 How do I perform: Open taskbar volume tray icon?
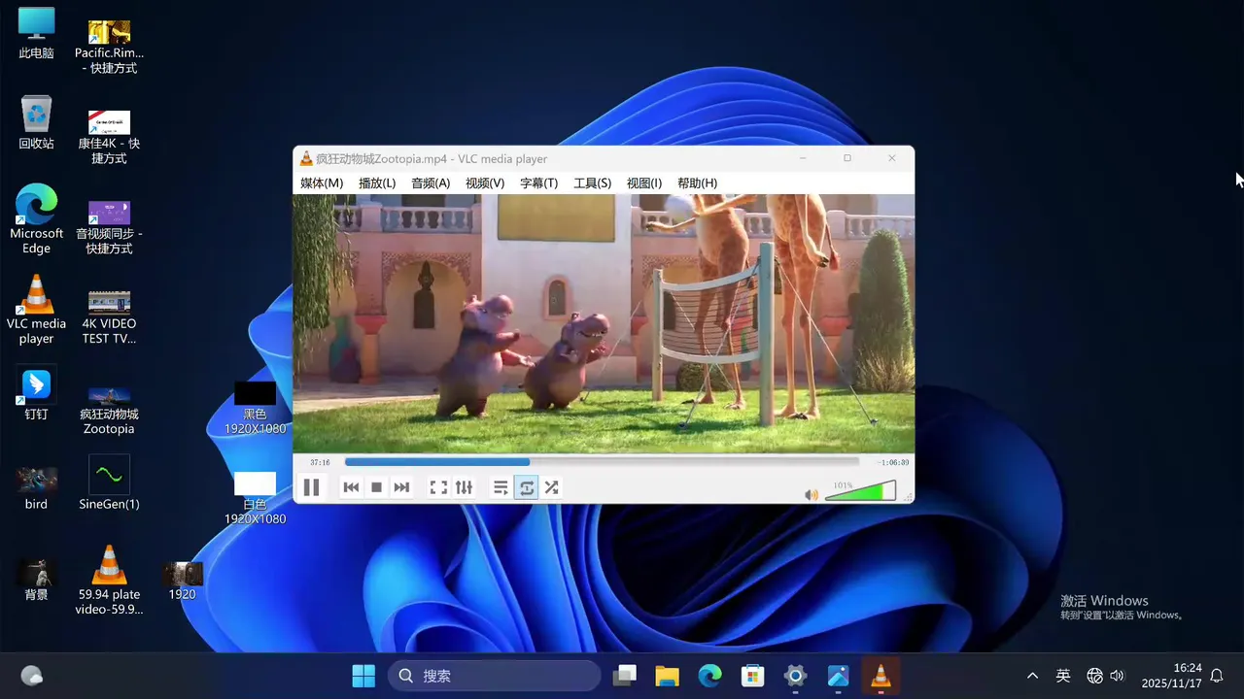(x=1117, y=676)
